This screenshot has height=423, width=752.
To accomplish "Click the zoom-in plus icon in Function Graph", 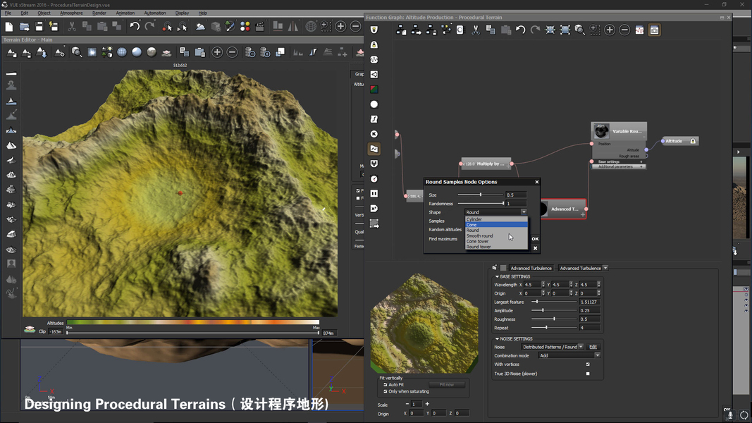I will click(x=610, y=30).
